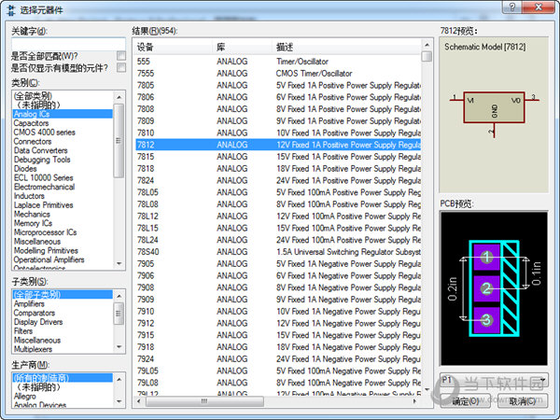Select Capacitors category
The width and height of the screenshot is (560, 420).
[x=31, y=123]
